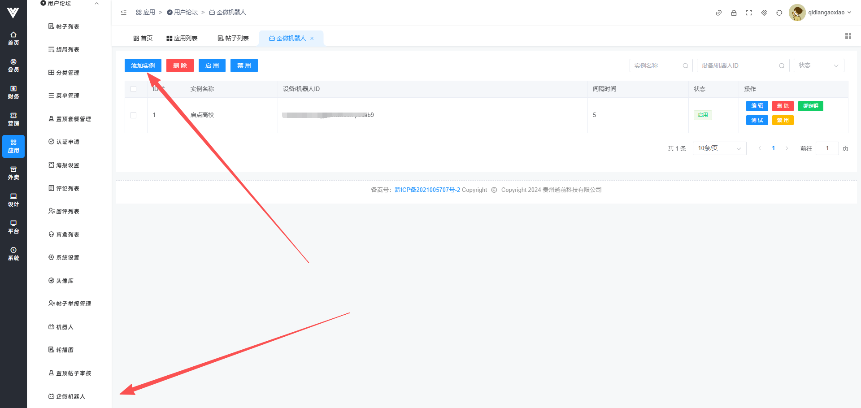The image size is (861, 408).
Task: Open the 营销 section in left rail
Action: click(x=13, y=119)
